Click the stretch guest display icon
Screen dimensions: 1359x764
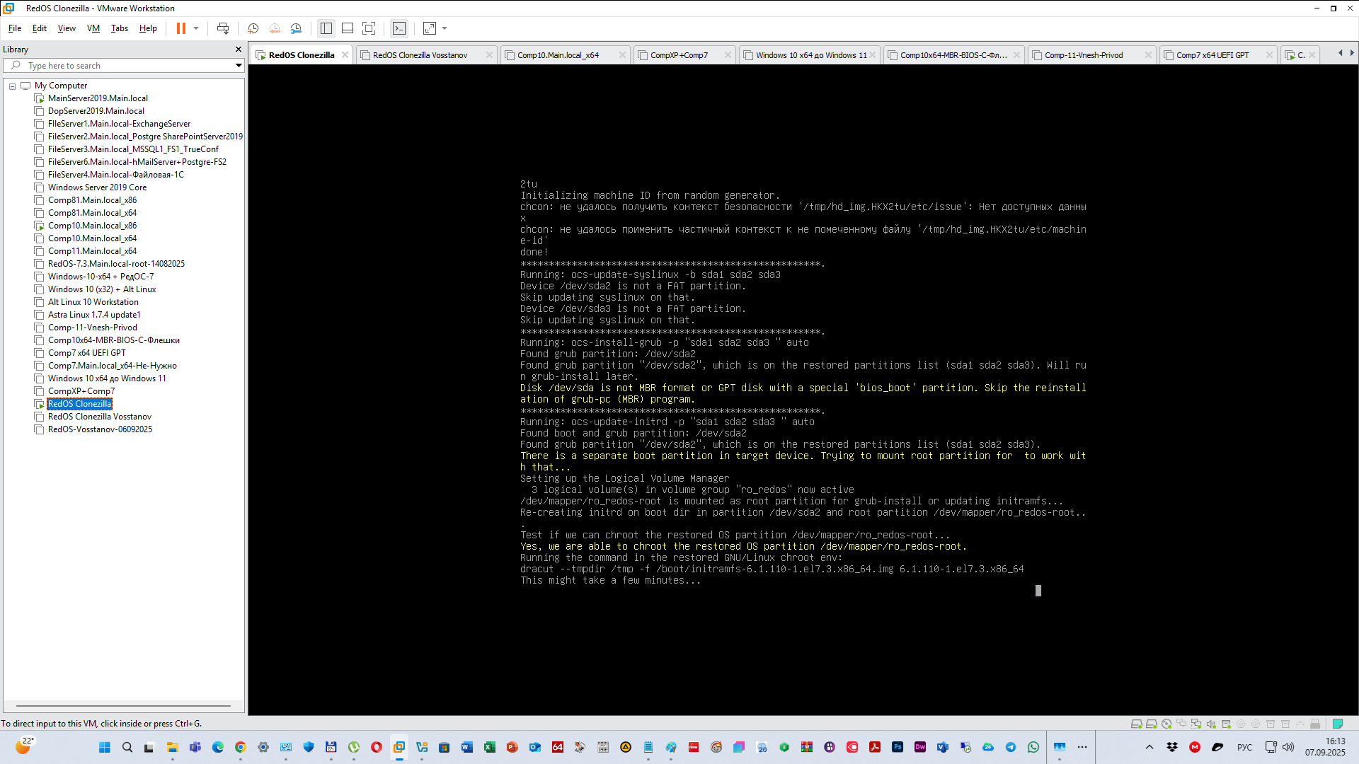click(x=430, y=28)
